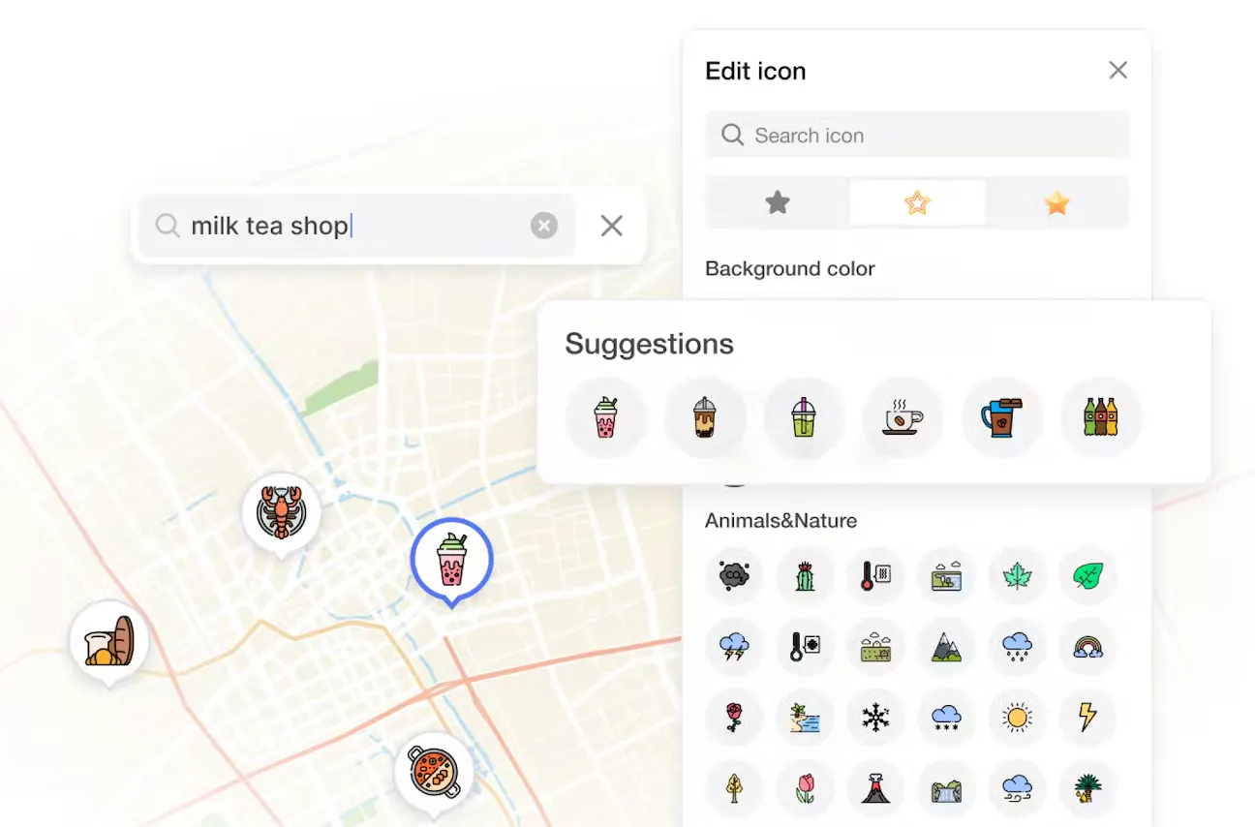
Task: Pick the pink tulip icon
Action: (x=805, y=788)
